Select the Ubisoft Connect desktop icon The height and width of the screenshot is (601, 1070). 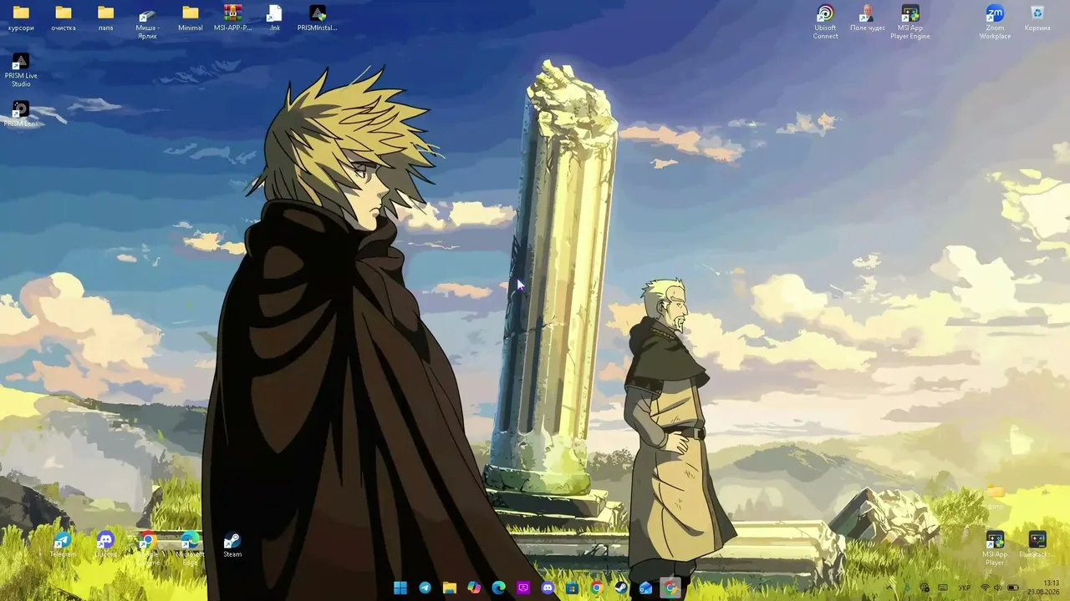coord(825,22)
